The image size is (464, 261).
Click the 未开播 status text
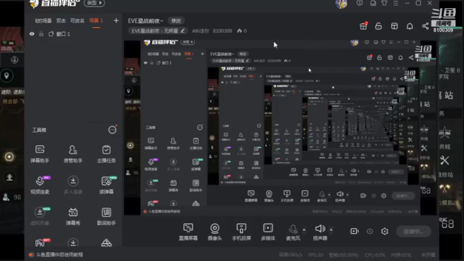[x=428, y=255]
